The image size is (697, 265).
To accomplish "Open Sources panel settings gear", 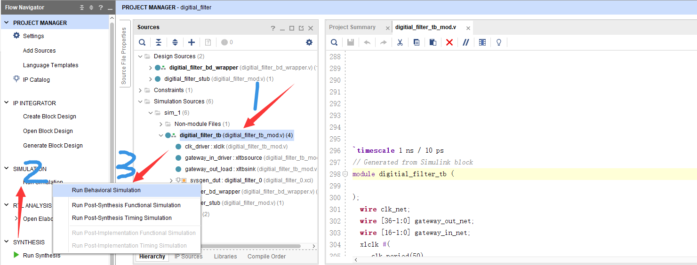I will (309, 42).
